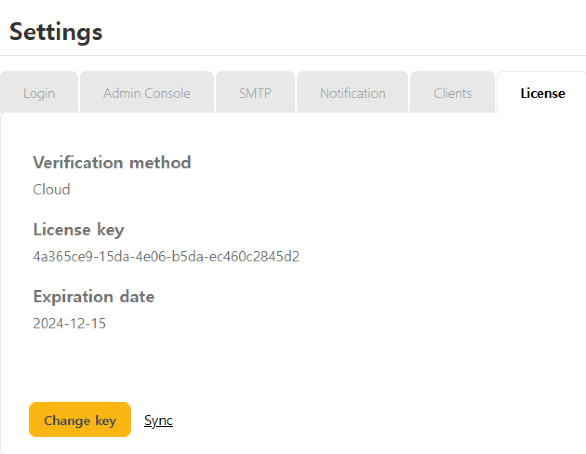Click the word 'method' in Verification method
Screen dimensions: 586x454
tap(160, 162)
